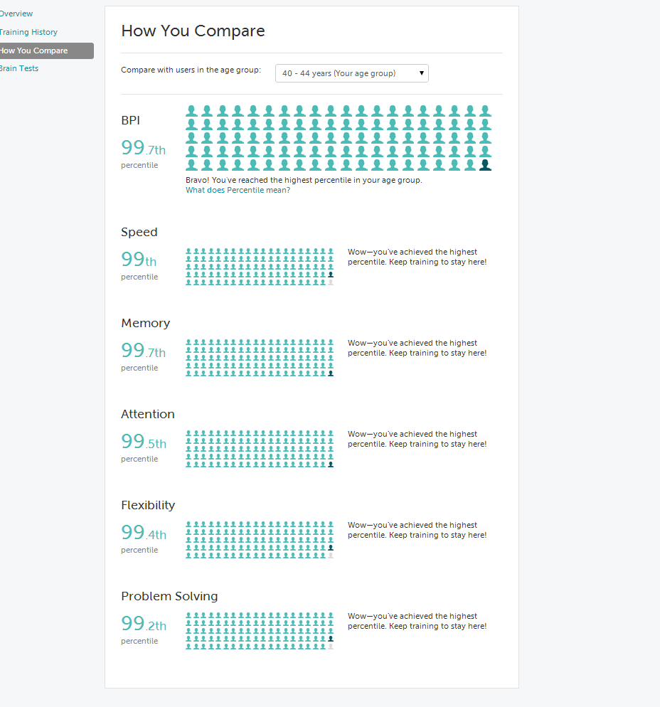
Task: Click the Memory section heading
Action: pyautogui.click(x=146, y=324)
